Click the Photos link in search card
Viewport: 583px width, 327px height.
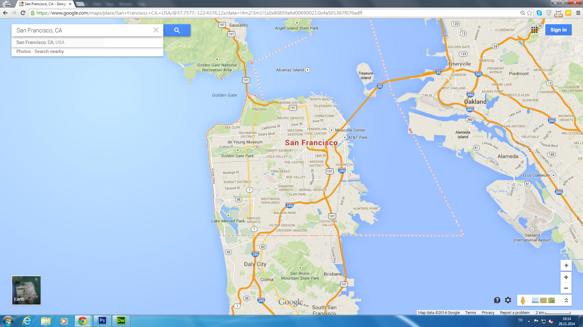tap(23, 51)
